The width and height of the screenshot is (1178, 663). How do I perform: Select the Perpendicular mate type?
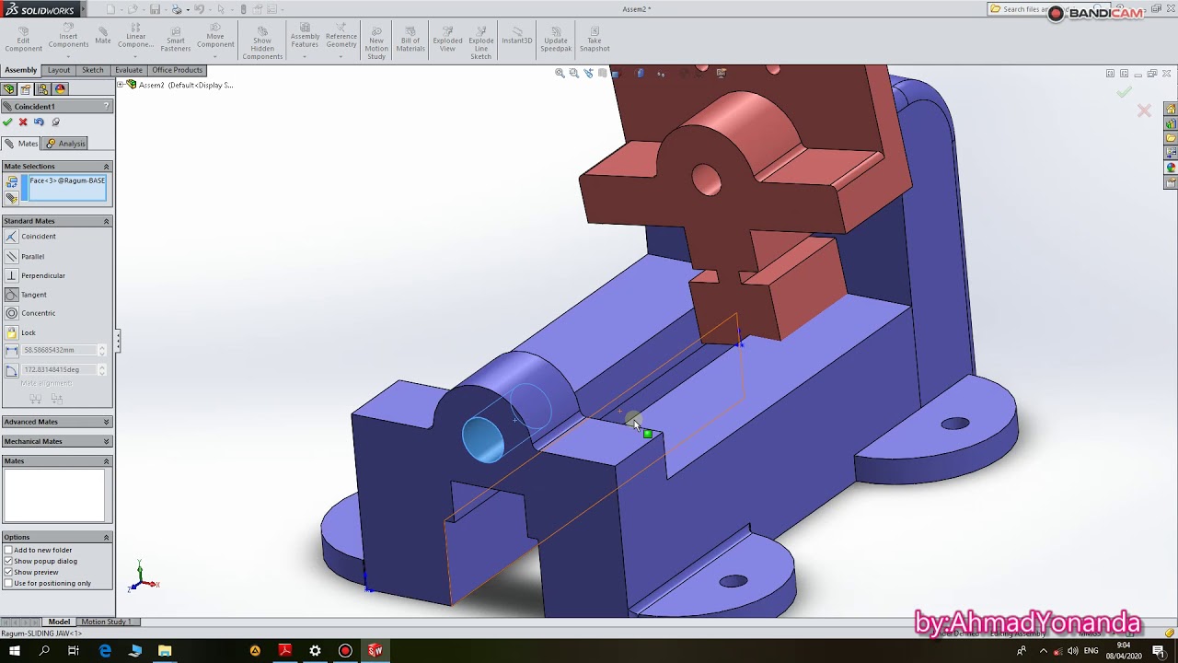pos(35,276)
